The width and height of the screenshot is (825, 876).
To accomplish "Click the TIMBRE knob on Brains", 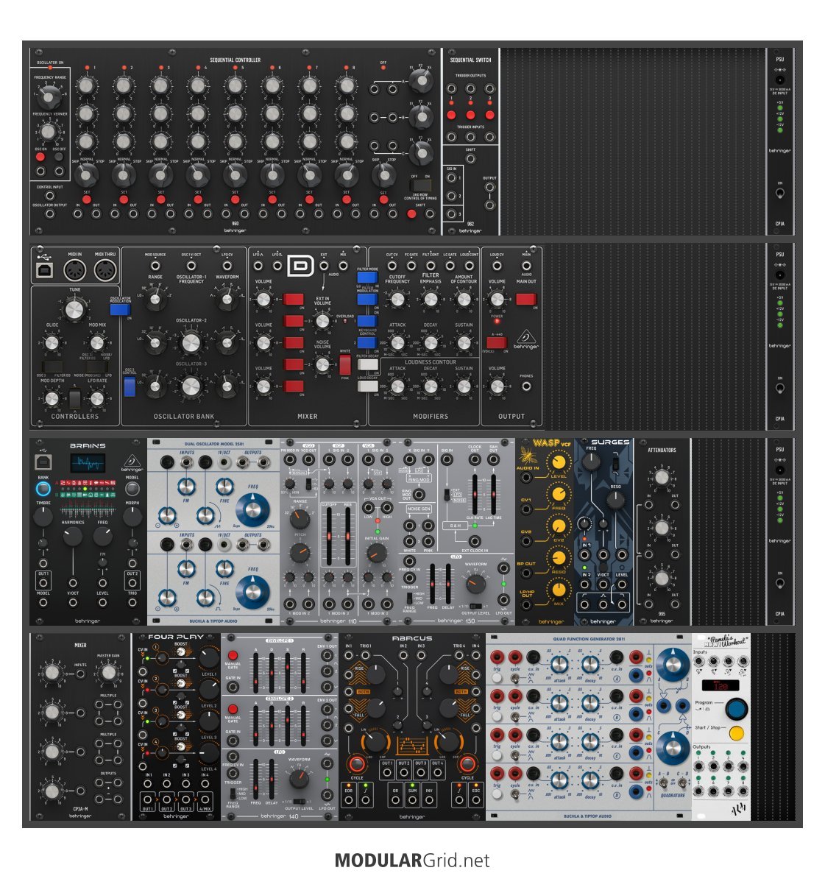I will tap(43, 517).
